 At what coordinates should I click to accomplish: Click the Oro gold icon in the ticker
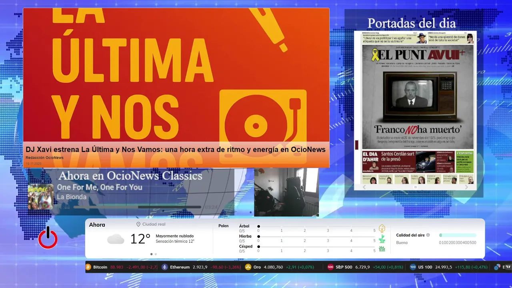tap(248, 267)
